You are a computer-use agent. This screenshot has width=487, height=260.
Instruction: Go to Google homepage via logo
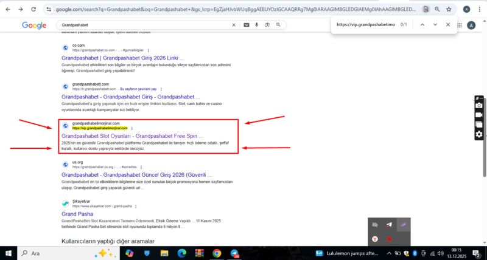click(34, 25)
